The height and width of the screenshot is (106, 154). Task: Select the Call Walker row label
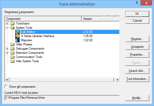[28, 32]
